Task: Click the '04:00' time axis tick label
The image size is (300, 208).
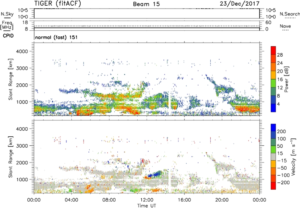Action: (x=72, y=200)
